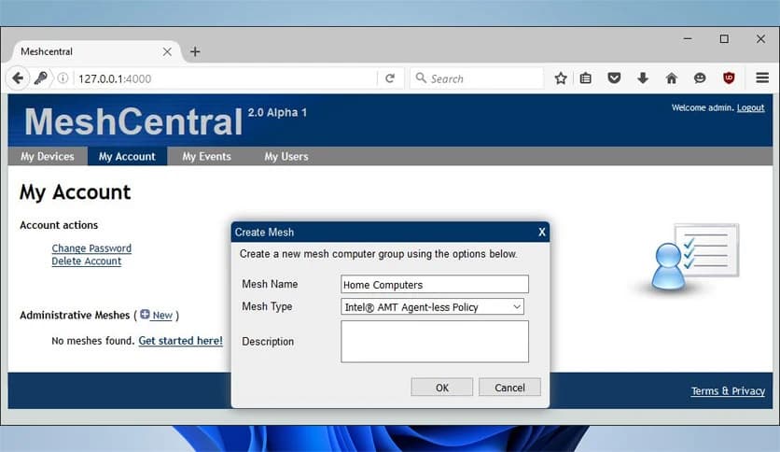Focus the Mesh Name field

coord(435,284)
